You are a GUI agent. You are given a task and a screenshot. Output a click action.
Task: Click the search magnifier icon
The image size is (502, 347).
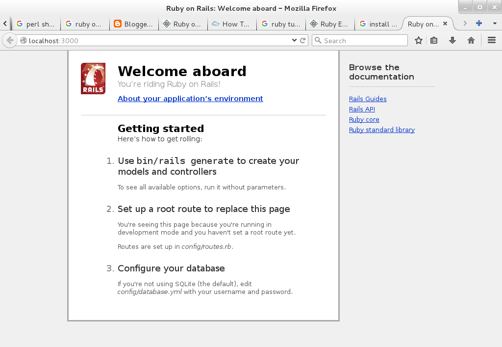pos(318,40)
